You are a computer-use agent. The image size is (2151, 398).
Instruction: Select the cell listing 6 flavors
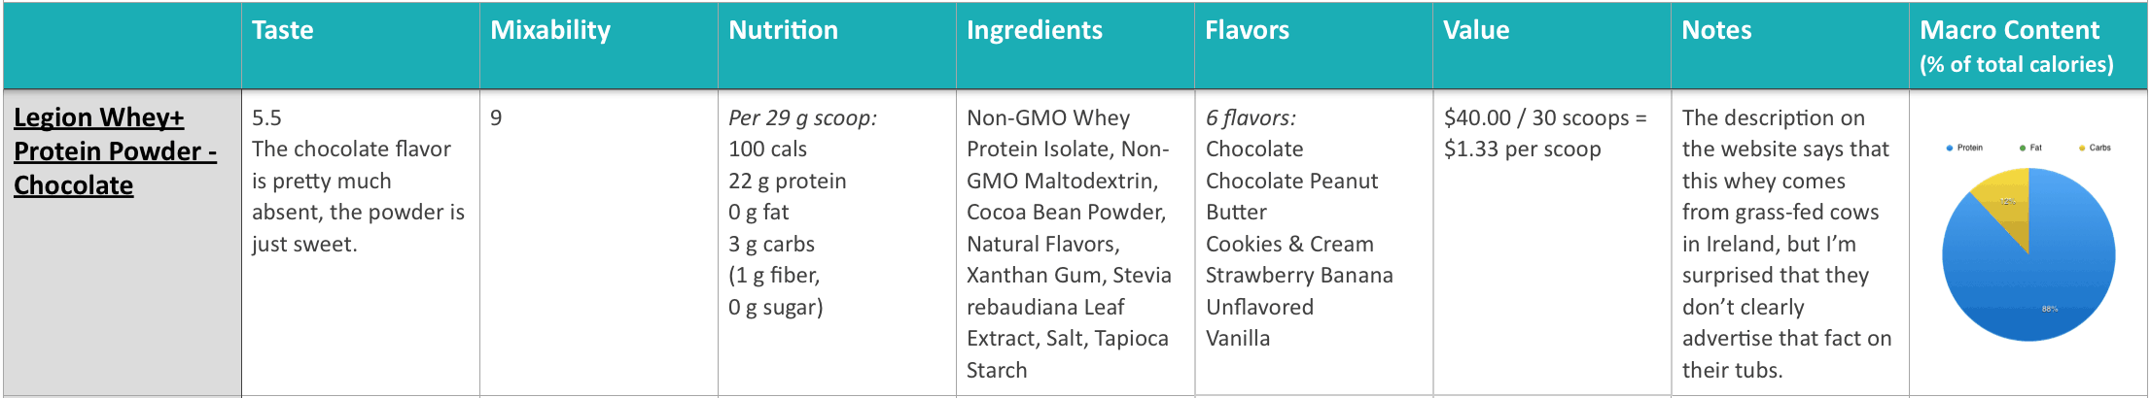coord(1314,243)
